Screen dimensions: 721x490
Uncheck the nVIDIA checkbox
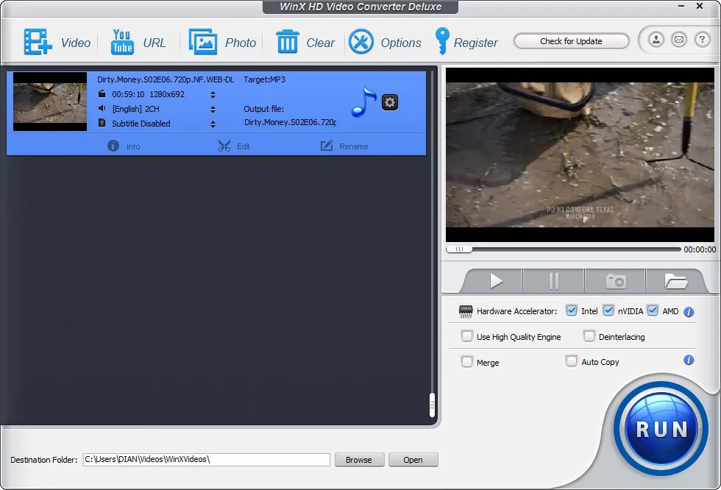[608, 310]
